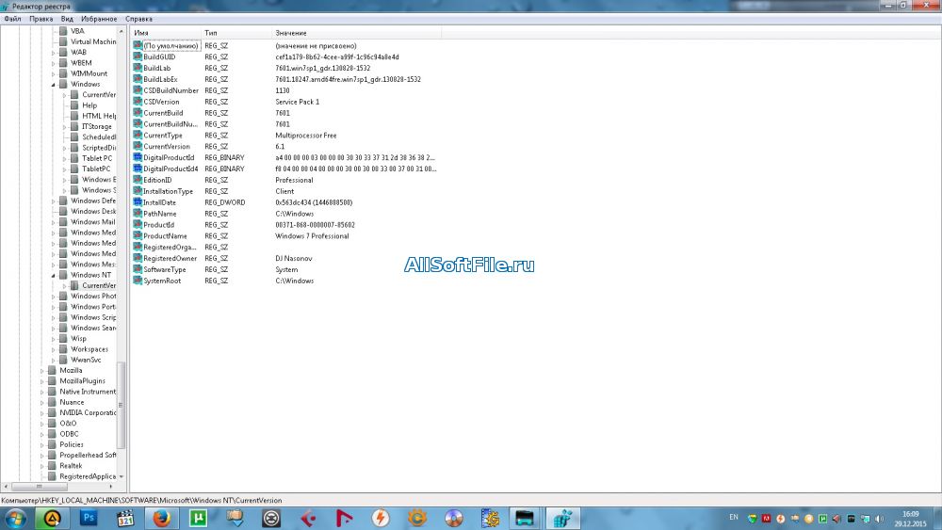Click the red Adobe tray icon
The height and width of the screenshot is (530, 942).
pos(766,519)
